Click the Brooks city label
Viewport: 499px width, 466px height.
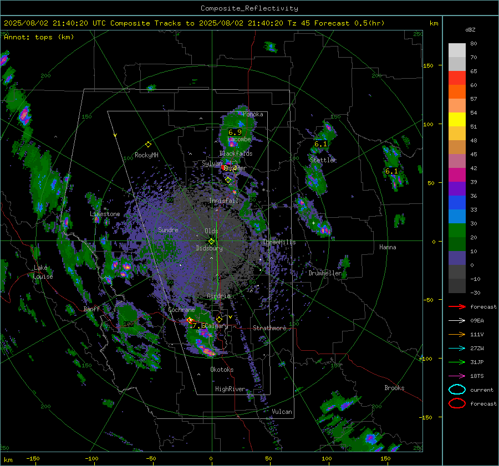click(x=394, y=388)
